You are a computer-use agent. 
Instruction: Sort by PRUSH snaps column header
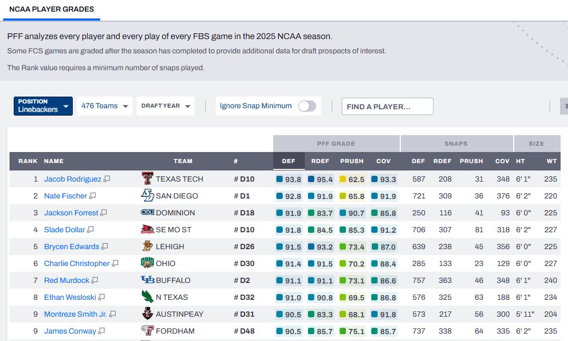click(x=471, y=161)
